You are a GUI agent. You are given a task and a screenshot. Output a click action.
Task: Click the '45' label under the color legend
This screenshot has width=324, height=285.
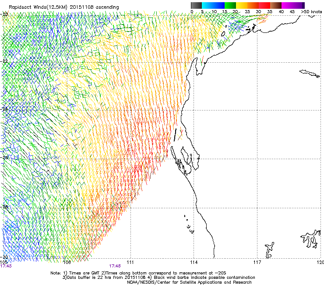point(292,12)
